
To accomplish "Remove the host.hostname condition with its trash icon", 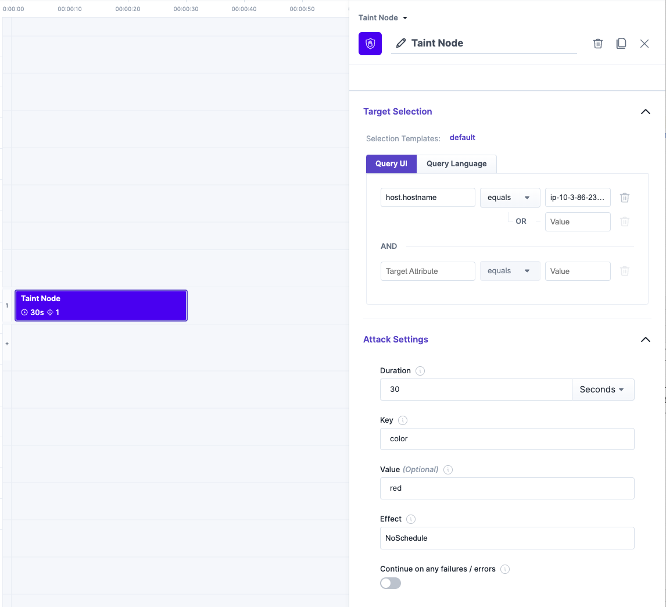I will click(624, 198).
